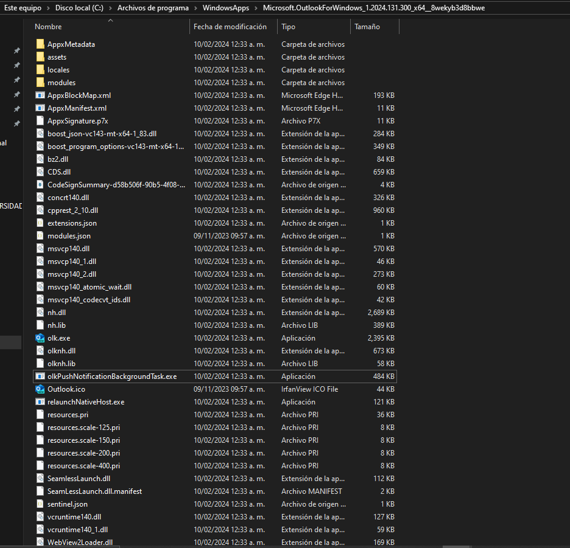Click the locales folder icon
This screenshot has height=548, width=570.
click(40, 70)
